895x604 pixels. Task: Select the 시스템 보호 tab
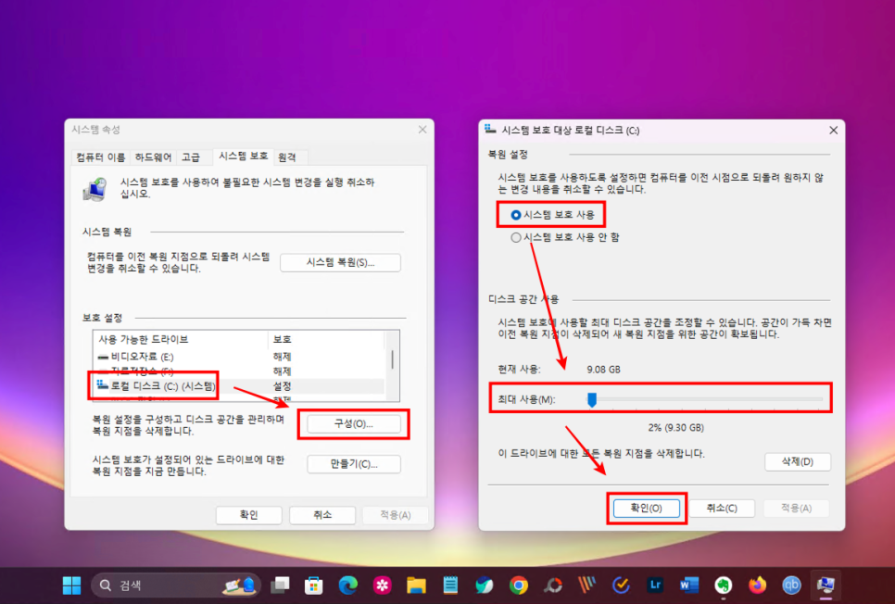click(243, 156)
